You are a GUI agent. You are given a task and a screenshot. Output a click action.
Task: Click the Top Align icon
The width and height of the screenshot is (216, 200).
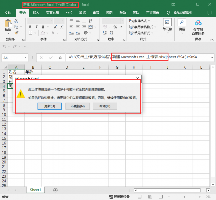tap(71, 21)
